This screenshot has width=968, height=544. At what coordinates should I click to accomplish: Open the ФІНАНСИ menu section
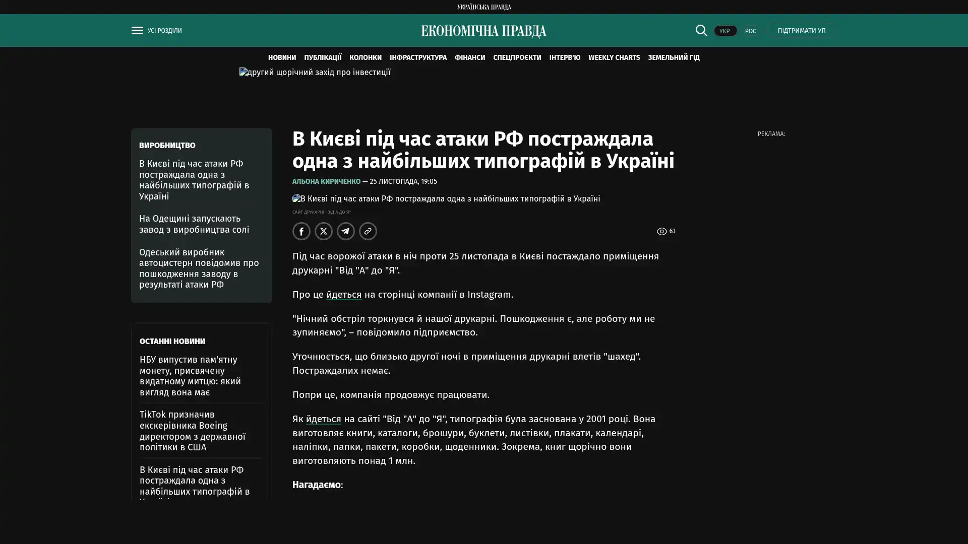coord(469,57)
